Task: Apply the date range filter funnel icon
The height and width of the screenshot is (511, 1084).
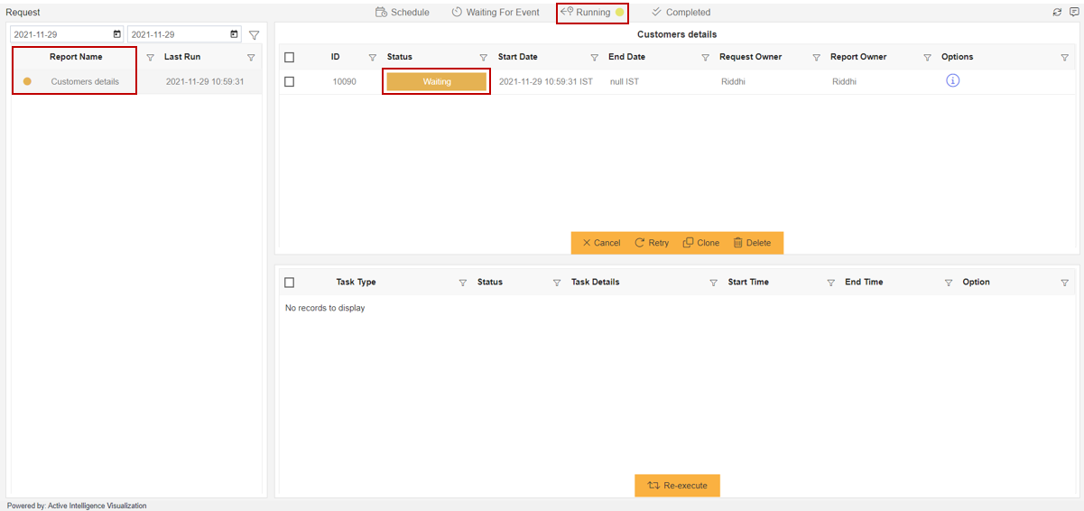Action: [254, 35]
